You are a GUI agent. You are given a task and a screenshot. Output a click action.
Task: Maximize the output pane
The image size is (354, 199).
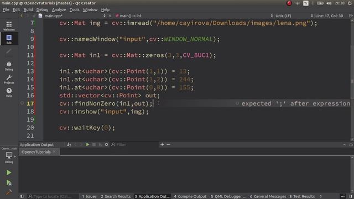(x=351, y=145)
